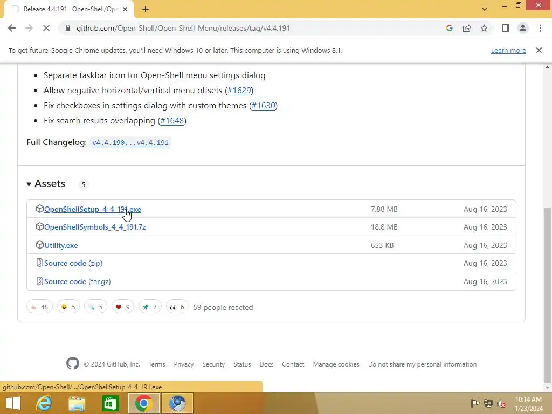Screen dimensions: 552x414
Task: Download OpenShellSetup_4_4_191.exe
Action: 93,209
